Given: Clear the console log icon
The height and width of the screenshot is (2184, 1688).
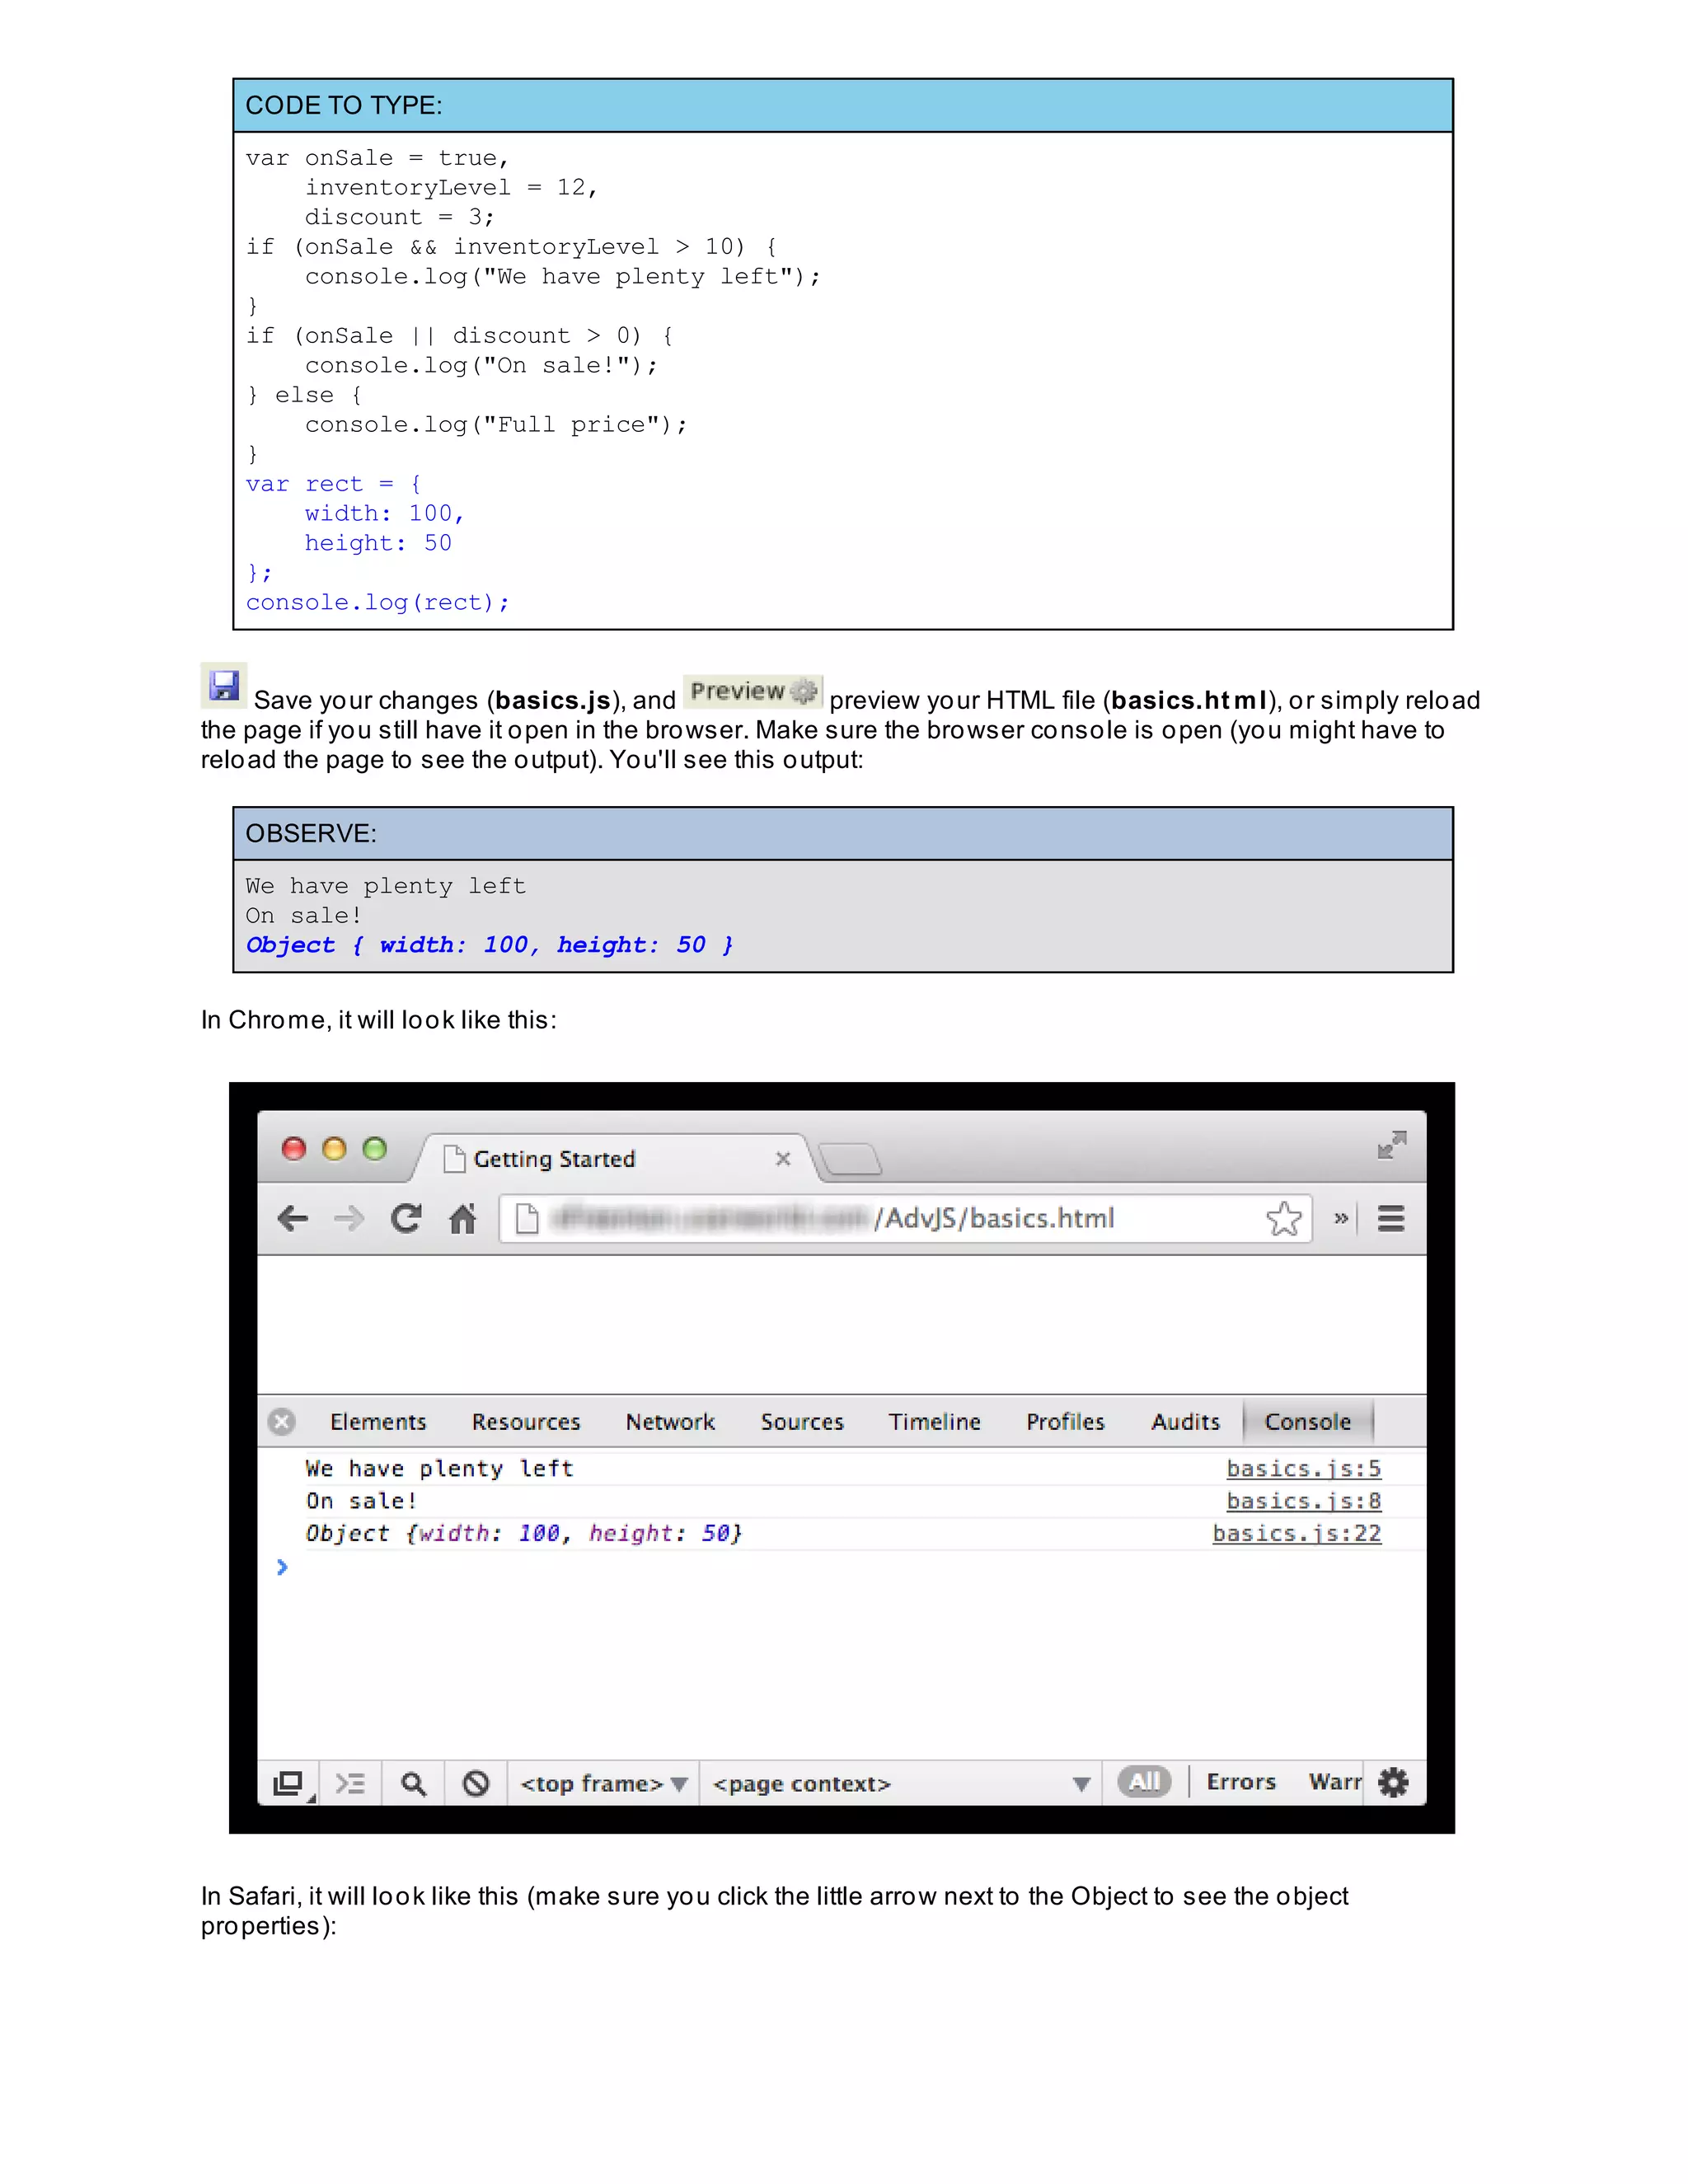Looking at the screenshot, I should coord(476,1783).
